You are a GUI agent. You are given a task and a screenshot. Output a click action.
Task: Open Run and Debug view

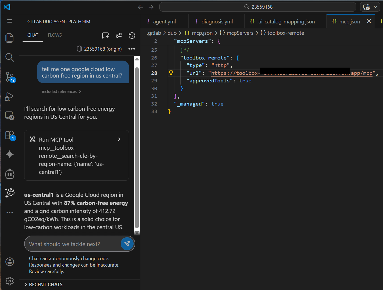coord(10,96)
